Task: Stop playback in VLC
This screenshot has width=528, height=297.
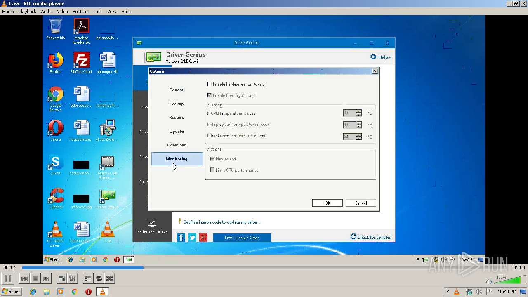Action: tap(35, 278)
